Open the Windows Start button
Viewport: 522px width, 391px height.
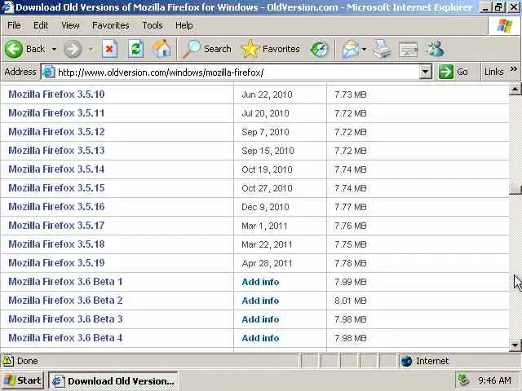[23, 380]
